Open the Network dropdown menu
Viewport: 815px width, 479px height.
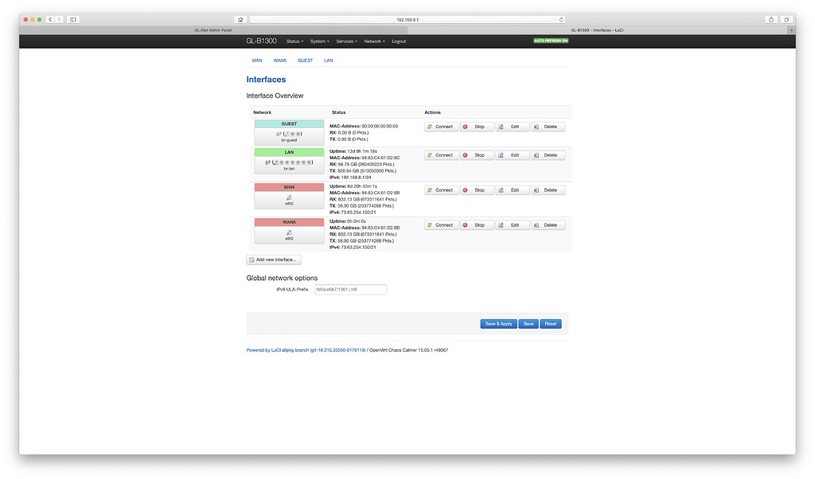click(373, 41)
